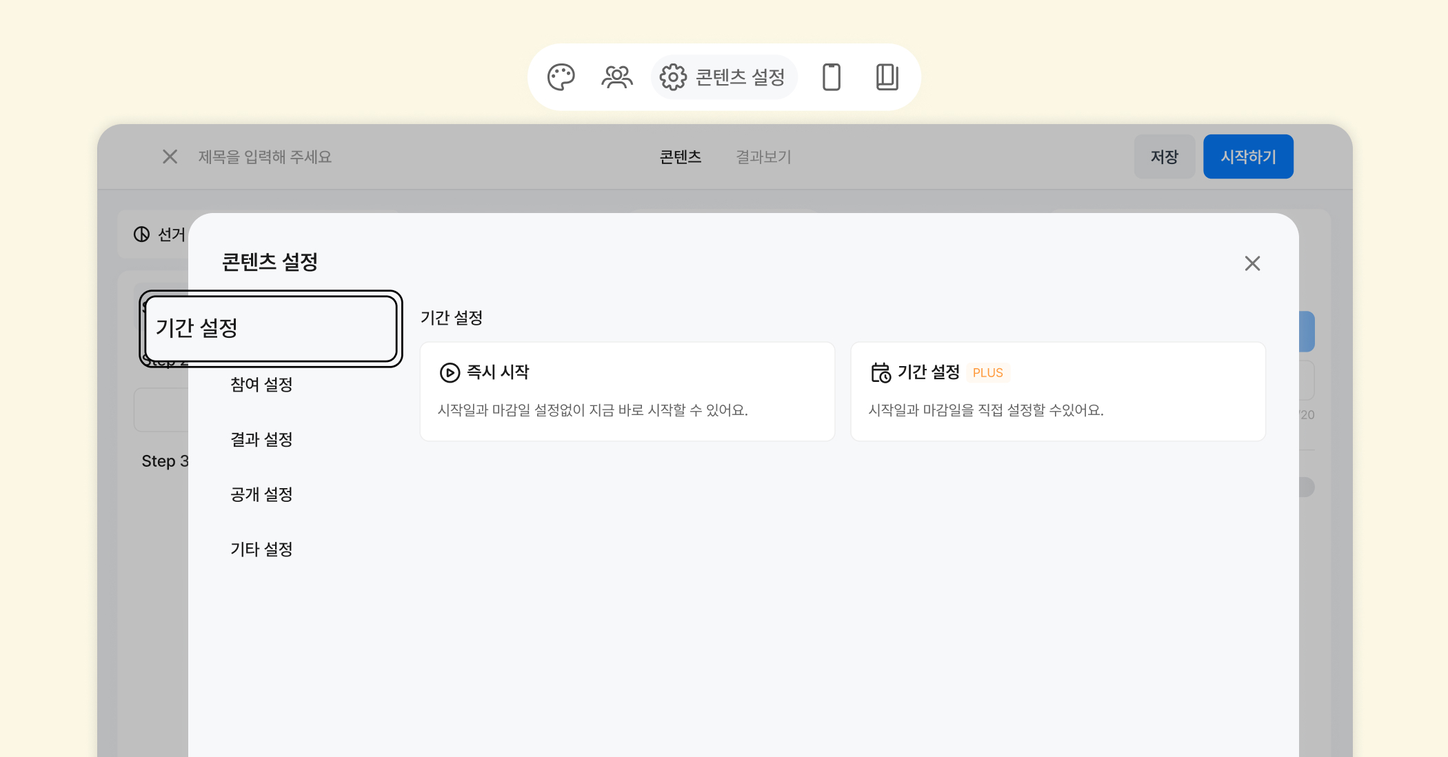Click the play circle icon beside 즉시 시작
This screenshot has height=757, width=1448.
tap(450, 373)
